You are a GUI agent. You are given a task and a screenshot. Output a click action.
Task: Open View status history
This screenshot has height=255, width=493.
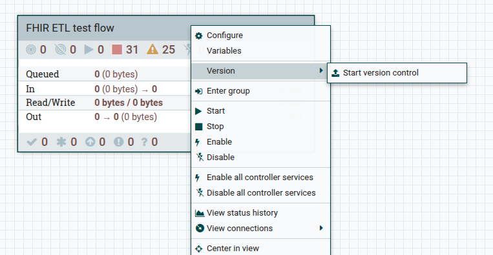click(x=261, y=213)
